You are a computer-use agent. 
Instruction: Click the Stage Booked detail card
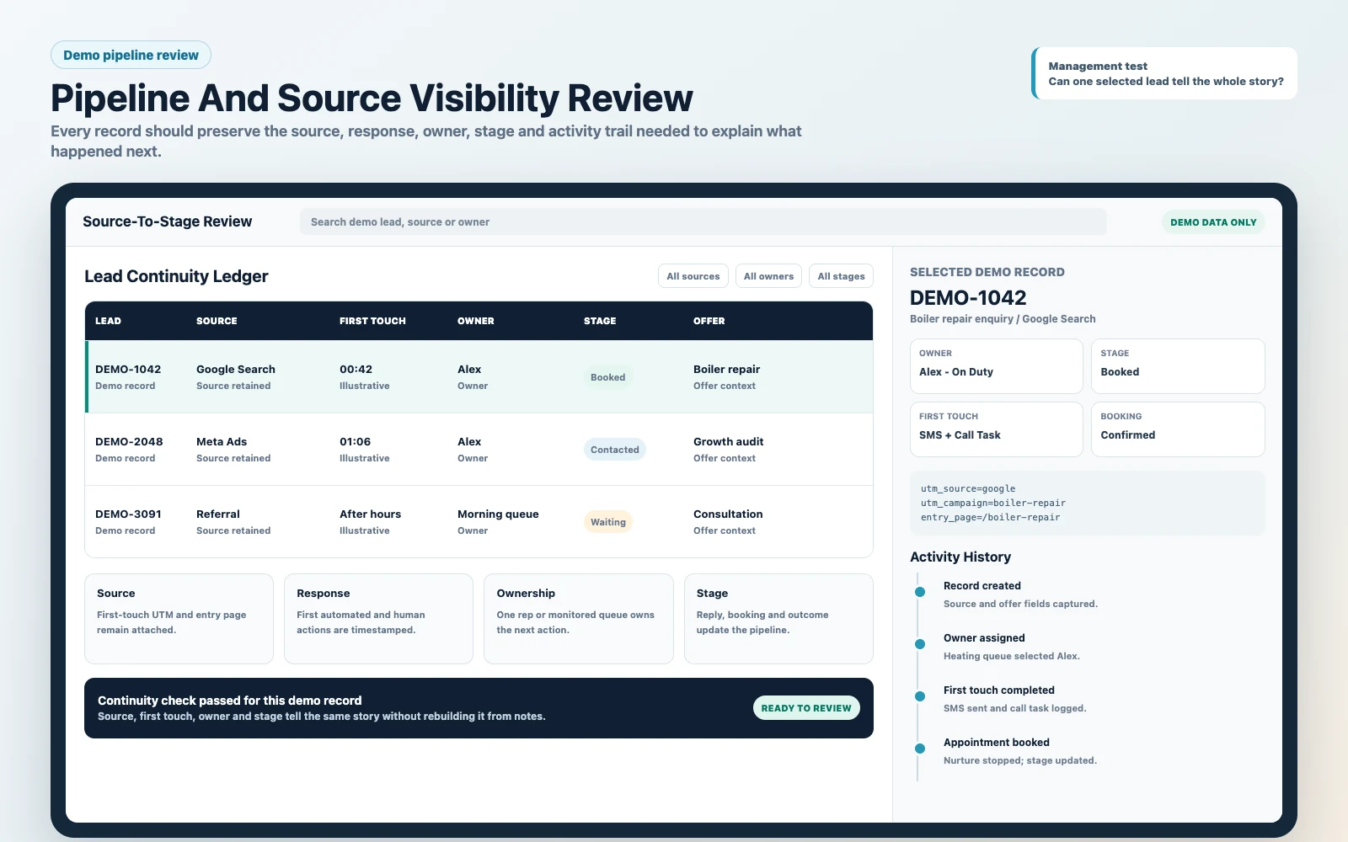(1178, 366)
